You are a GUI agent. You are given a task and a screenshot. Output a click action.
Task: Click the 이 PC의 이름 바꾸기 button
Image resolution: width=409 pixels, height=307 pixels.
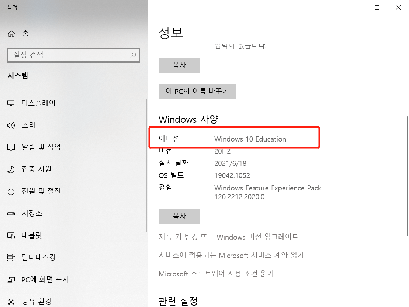(197, 91)
